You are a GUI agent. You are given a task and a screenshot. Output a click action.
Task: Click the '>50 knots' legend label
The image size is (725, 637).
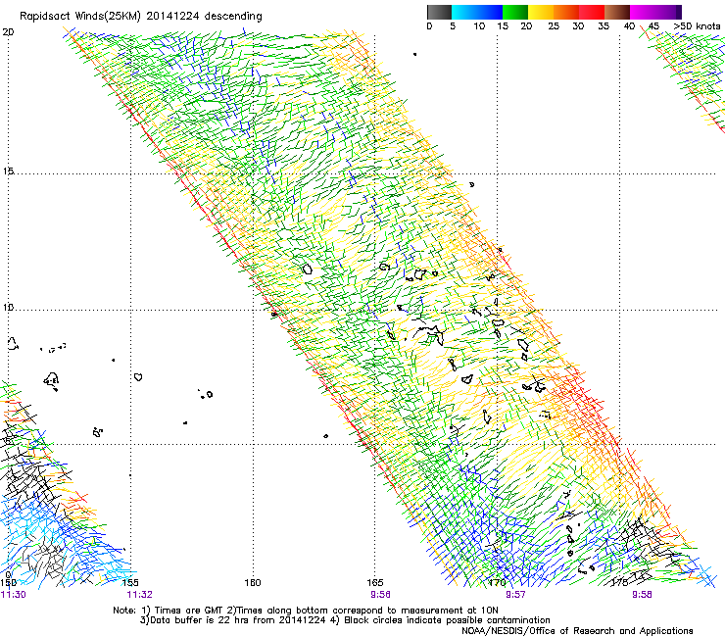point(697,26)
